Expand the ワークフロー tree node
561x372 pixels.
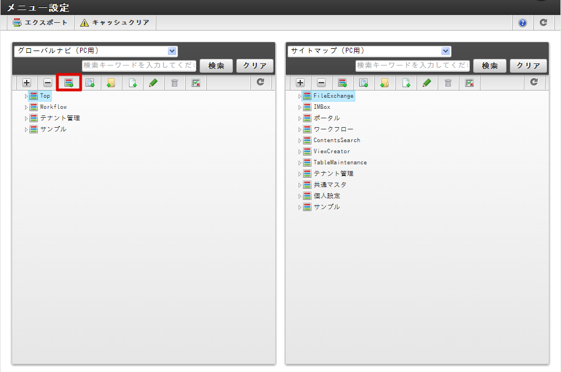point(300,129)
